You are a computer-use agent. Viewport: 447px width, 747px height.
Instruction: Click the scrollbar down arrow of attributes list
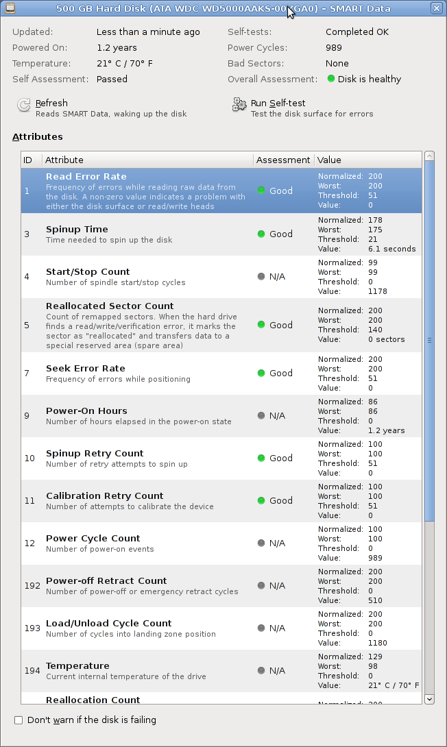click(x=429, y=699)
